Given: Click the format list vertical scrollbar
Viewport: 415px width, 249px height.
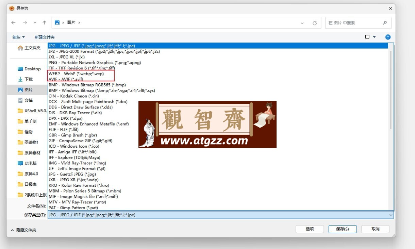Looking at the screenshot, I should (x=391, y=90).
